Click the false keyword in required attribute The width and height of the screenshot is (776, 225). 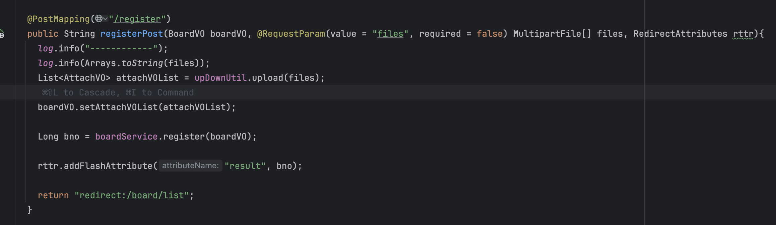coord(490,34)
